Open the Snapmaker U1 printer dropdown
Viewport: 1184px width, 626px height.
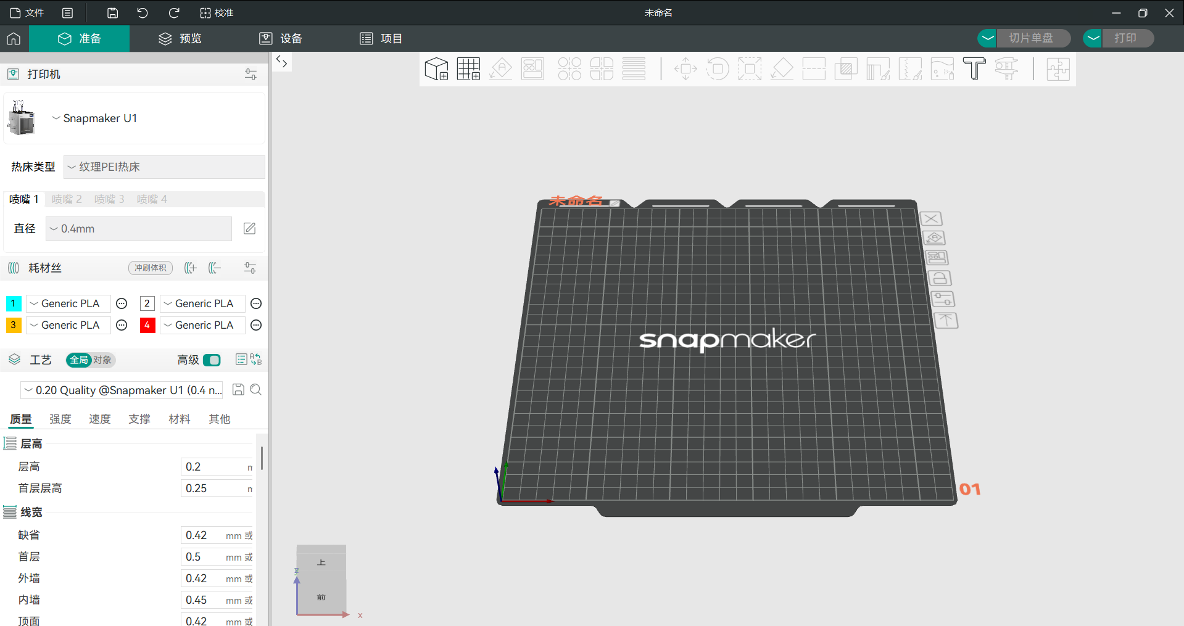(x=96, y=118)
